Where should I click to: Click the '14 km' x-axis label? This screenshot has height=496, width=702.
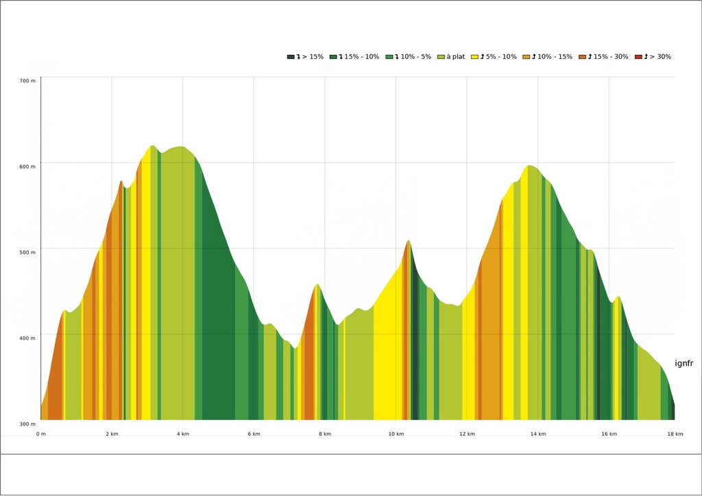coord(537,434)
